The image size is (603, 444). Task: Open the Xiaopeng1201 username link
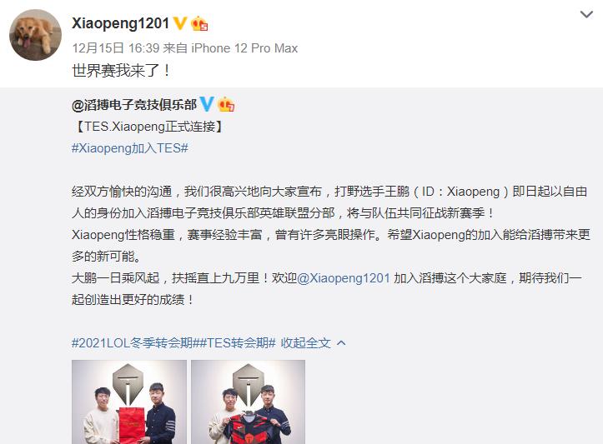pos(120,23)
